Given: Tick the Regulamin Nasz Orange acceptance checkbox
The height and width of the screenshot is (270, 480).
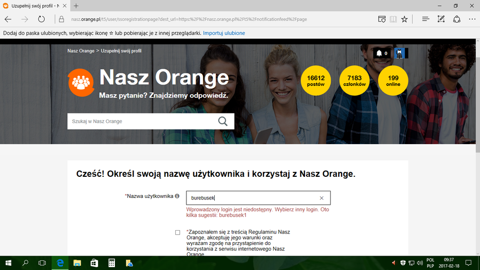Looking at the screenshot, I should coord(177,233).
